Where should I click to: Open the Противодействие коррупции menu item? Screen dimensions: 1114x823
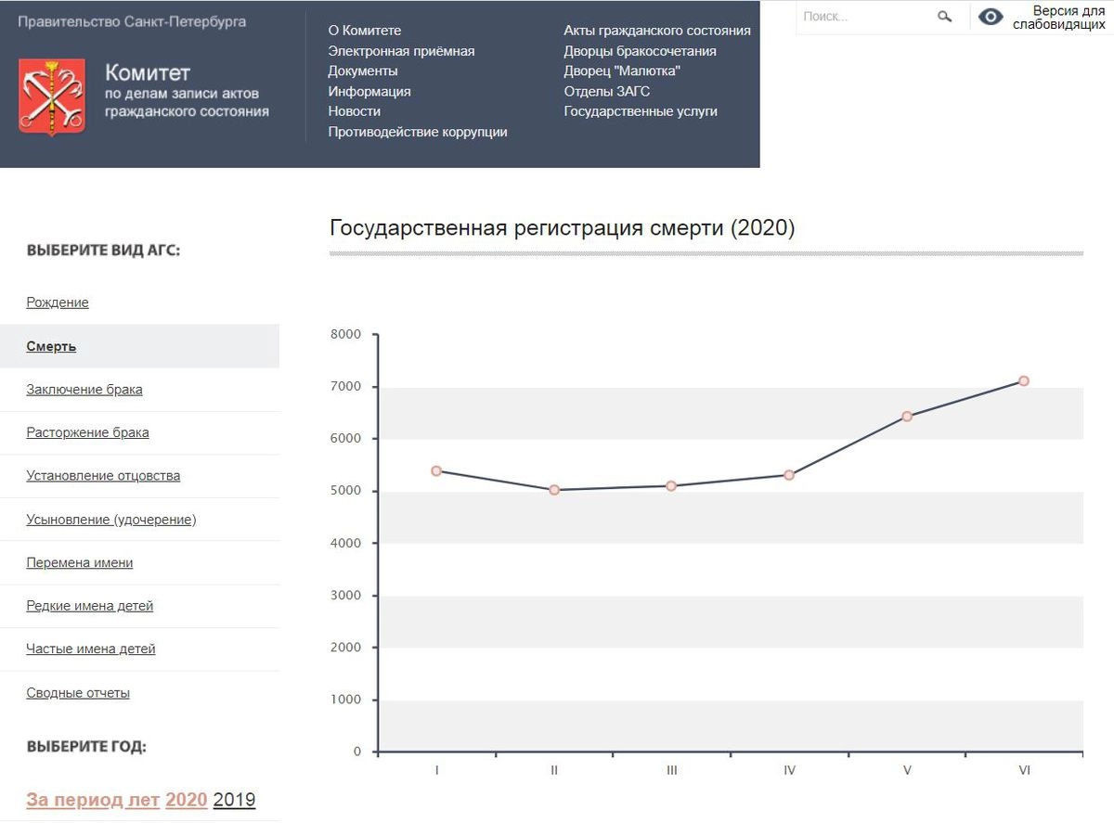click(x=418, y=132)
